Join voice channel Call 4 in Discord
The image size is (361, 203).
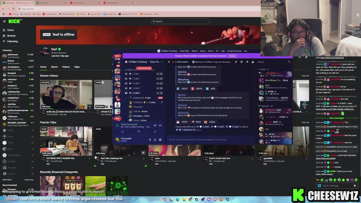tap(143, 88)
